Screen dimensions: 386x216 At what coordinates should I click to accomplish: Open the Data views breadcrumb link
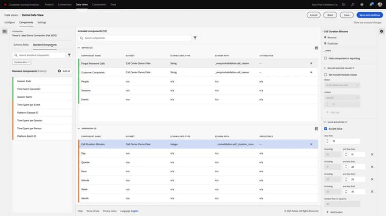(11, 15)
